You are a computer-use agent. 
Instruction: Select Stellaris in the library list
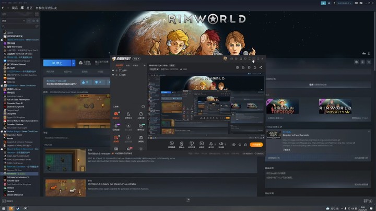(x=10, y=187)
